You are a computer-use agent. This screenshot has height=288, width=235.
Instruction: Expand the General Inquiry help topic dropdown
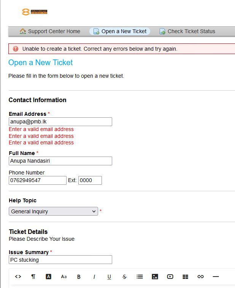tap(53, 211)
